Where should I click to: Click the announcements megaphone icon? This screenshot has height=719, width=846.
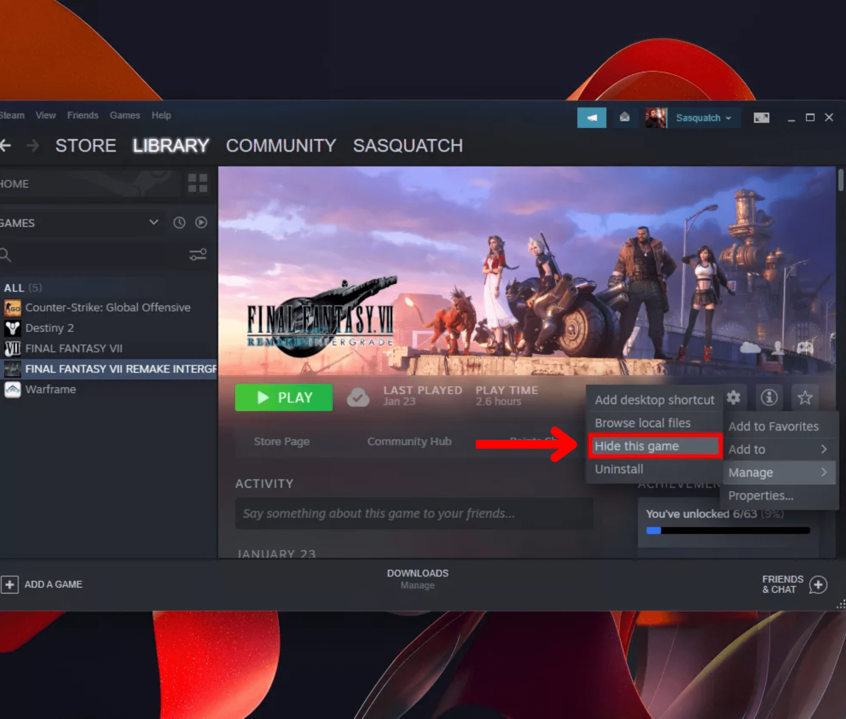click(591, 118)
